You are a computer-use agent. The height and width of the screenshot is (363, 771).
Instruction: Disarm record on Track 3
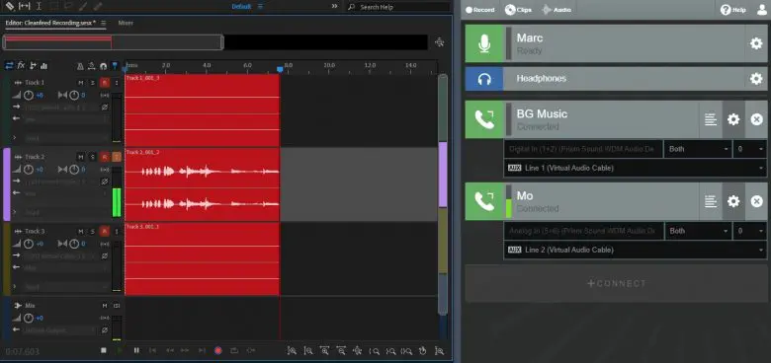coord(104,231)
